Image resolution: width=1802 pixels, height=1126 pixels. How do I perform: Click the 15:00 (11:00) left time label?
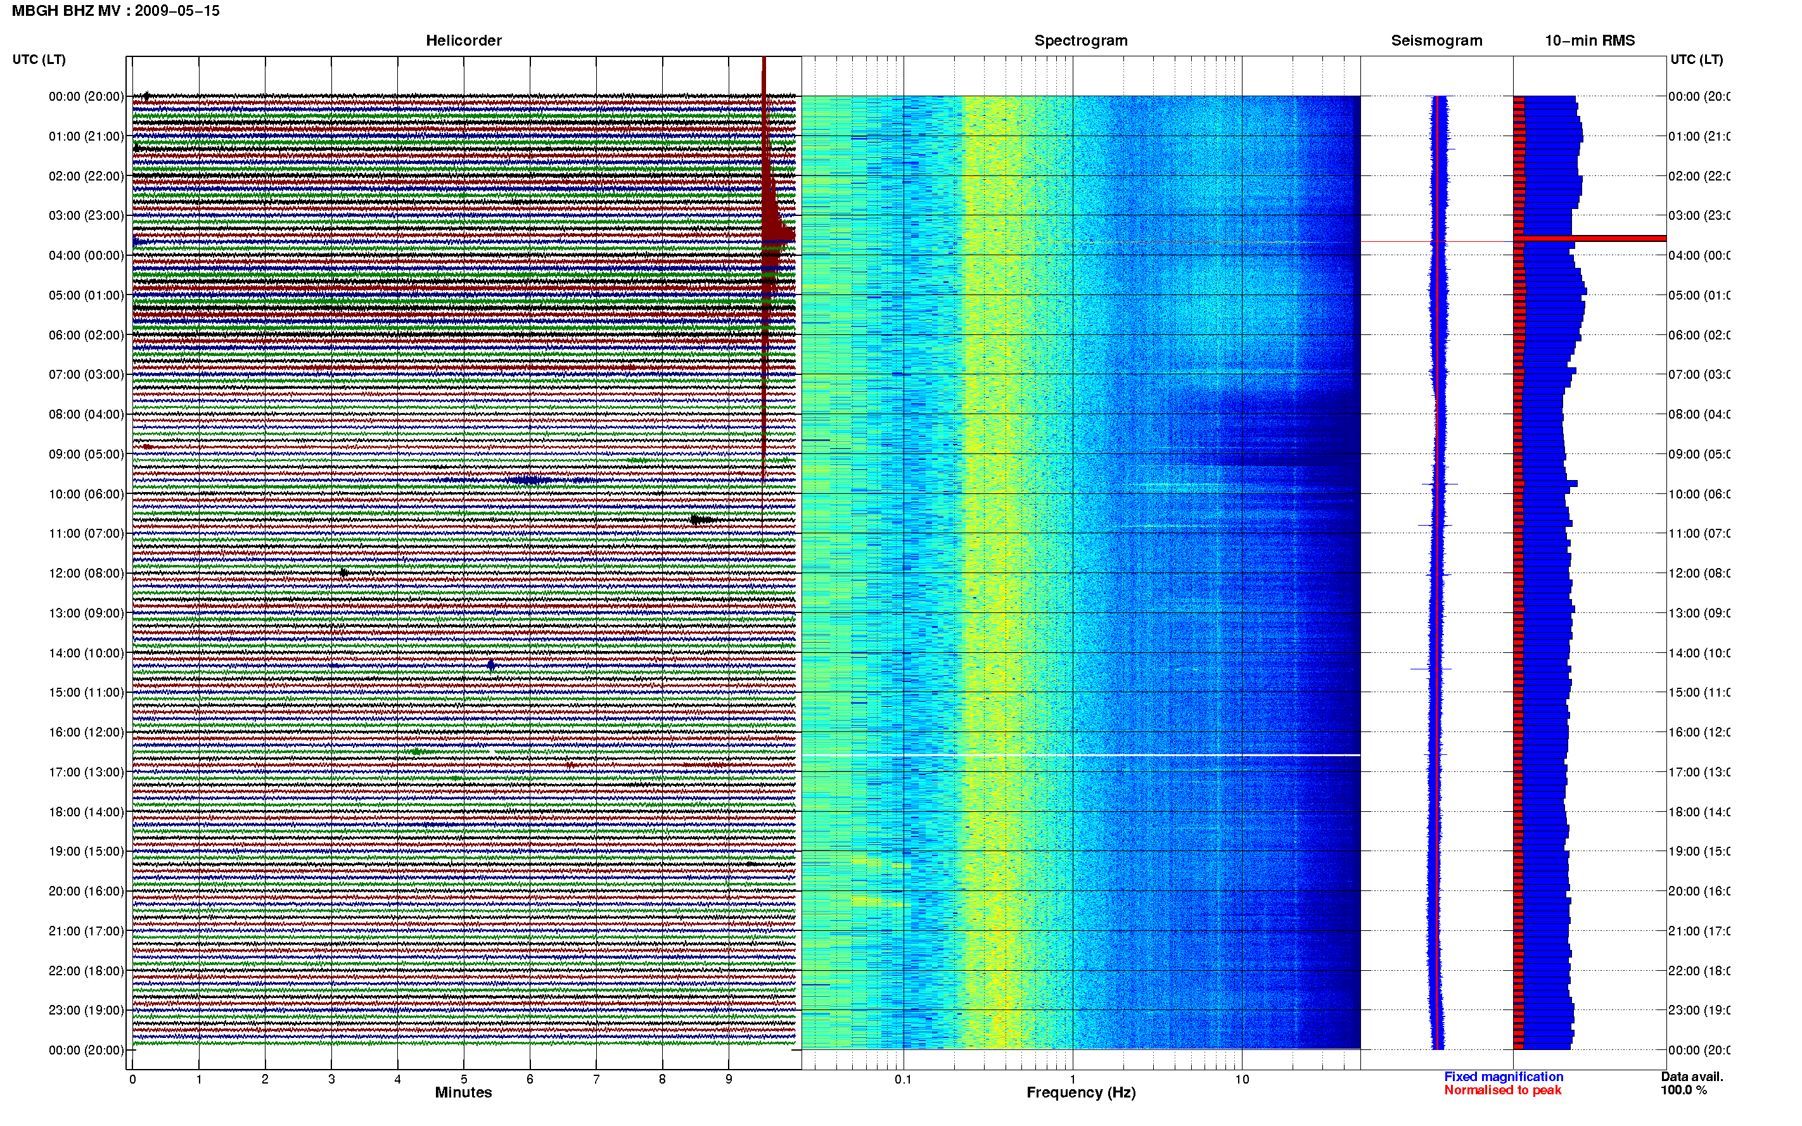click(86, 693)
